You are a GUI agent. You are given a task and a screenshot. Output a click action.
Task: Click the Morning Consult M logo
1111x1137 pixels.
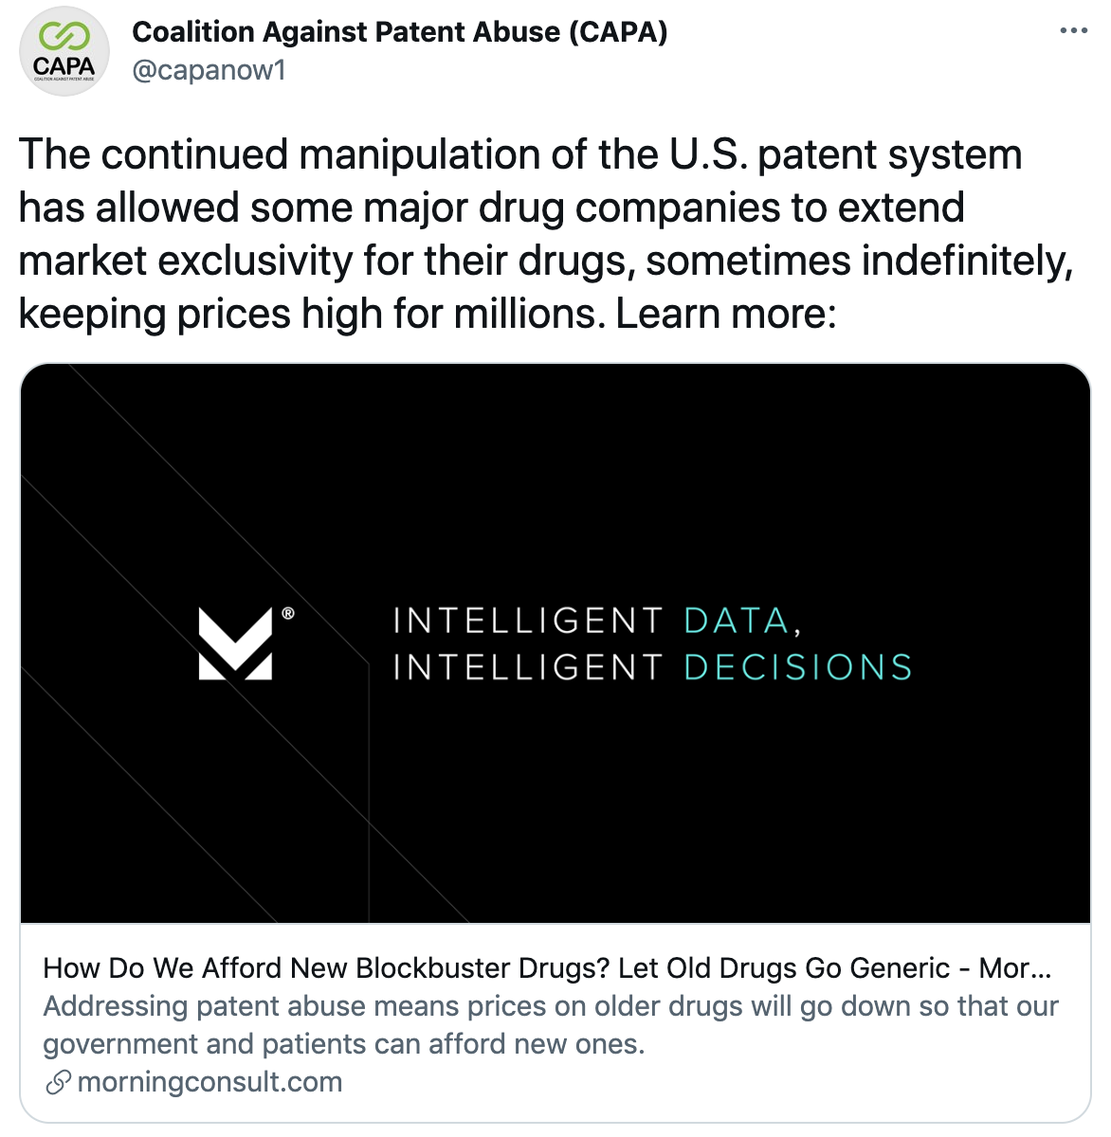[235, 644]
